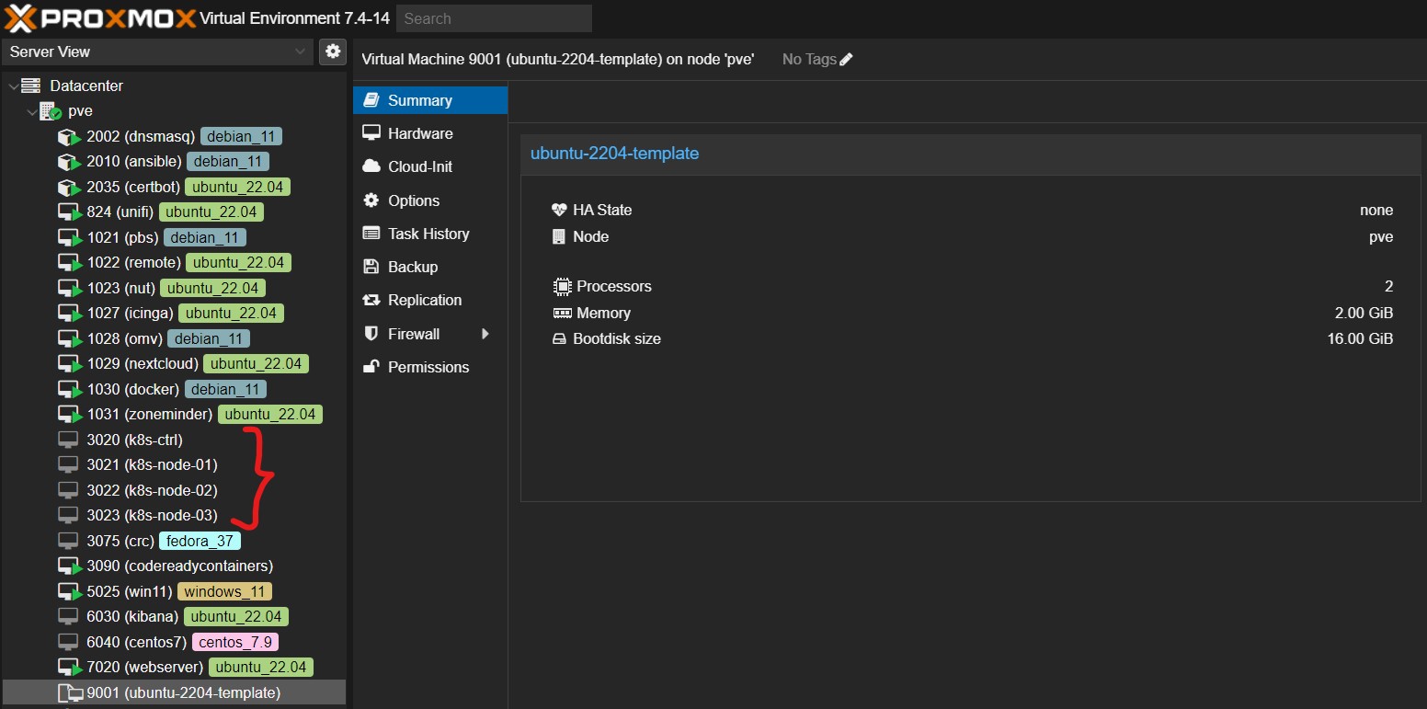1427x709 pixels.
Task: Click the pencil icon to edit tags
Action: [847, 60]
